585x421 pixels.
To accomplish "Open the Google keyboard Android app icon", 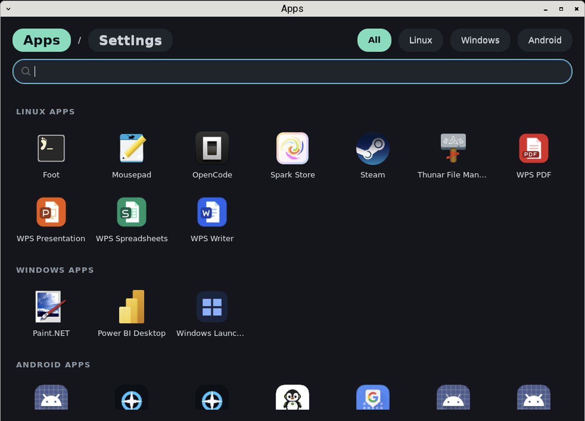I will pyautogui.click(x=373, y=397).
